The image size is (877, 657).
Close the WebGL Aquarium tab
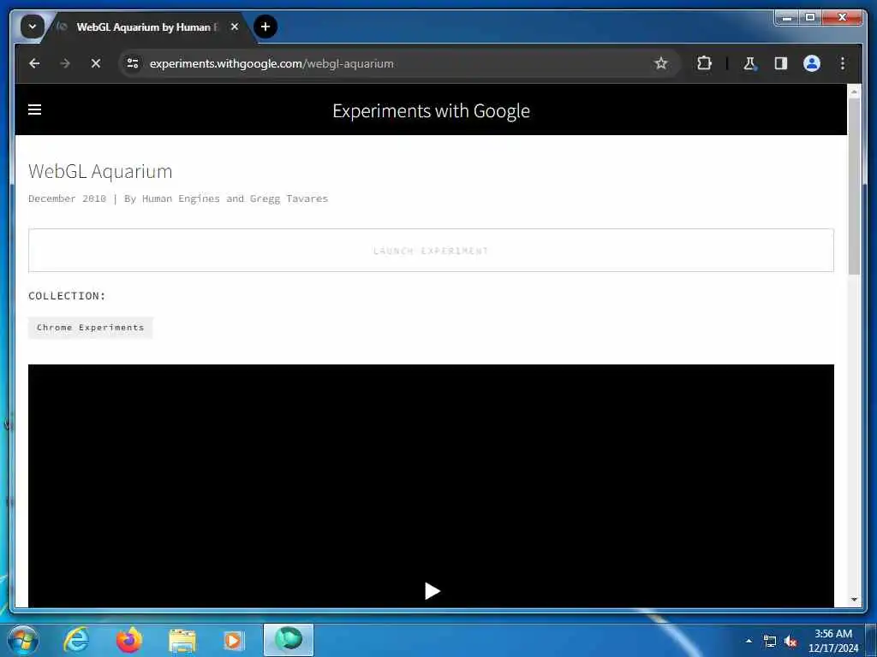(x=235, y=27)
